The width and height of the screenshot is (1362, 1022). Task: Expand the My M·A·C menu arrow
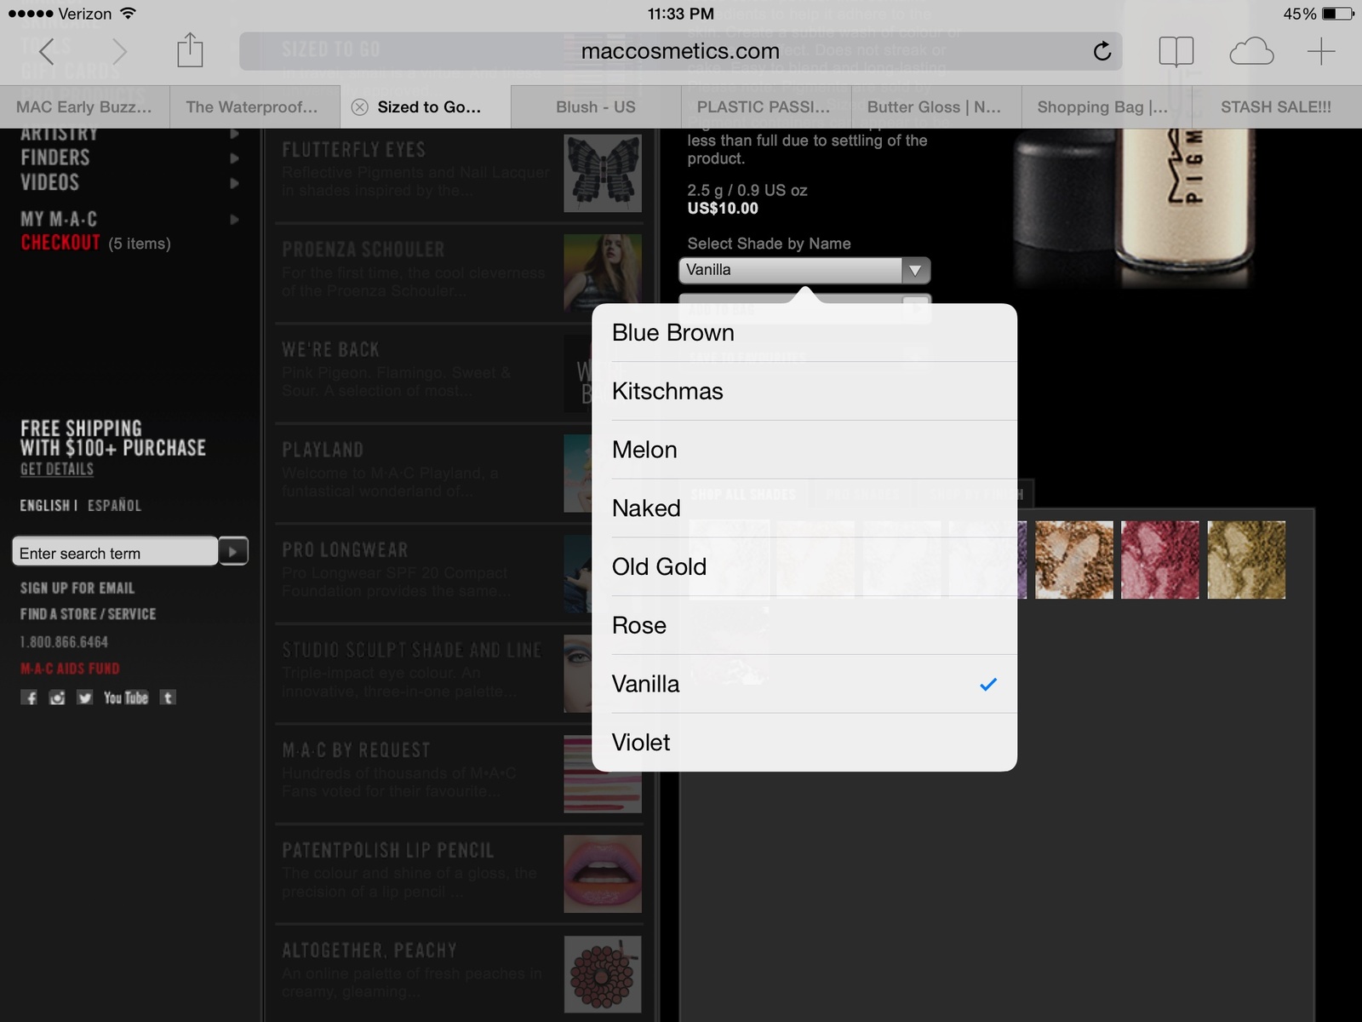click(x=234, y=219)
